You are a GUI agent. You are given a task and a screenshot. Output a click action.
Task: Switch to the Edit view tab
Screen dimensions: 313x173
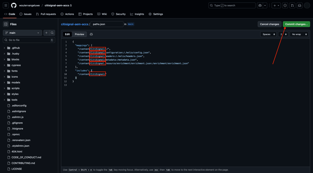tap(68, 35)
